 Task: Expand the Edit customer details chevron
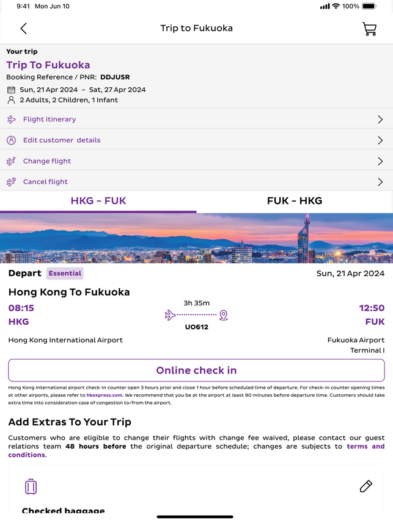coord(380,140)
